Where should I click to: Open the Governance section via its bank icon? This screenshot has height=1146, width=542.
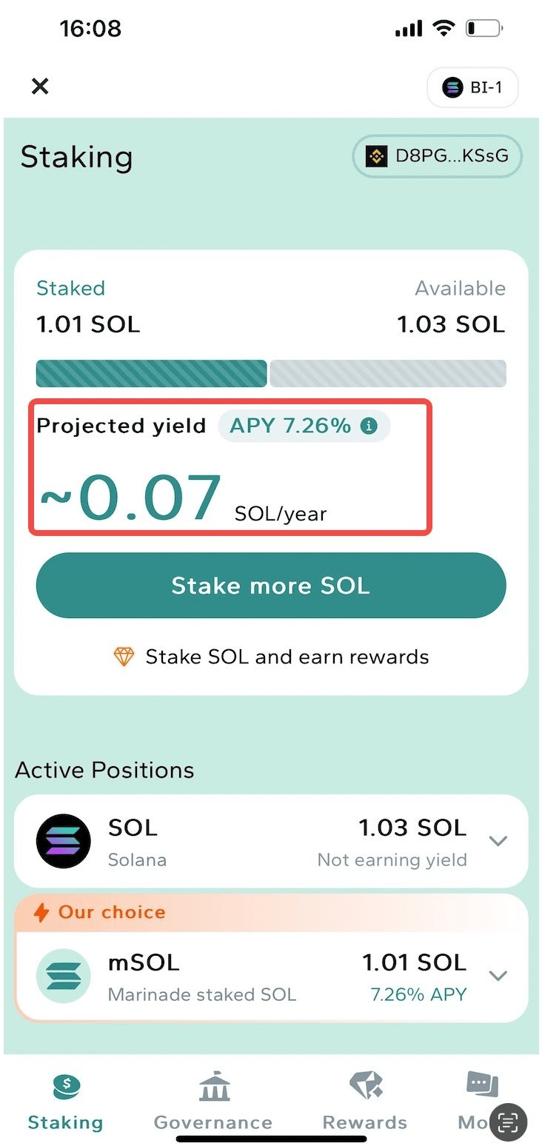213,1086
